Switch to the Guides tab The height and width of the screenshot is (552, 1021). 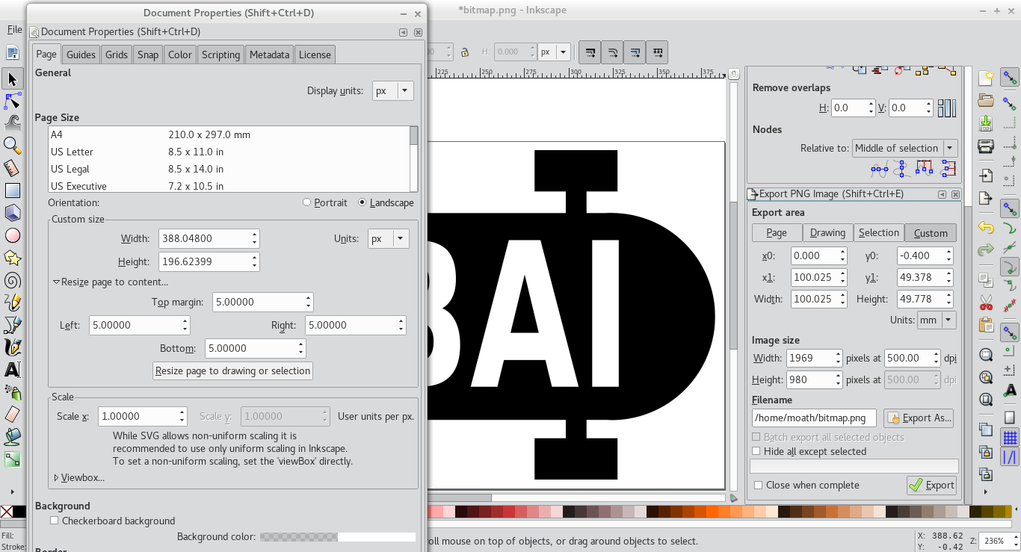[x=81, y=55]
